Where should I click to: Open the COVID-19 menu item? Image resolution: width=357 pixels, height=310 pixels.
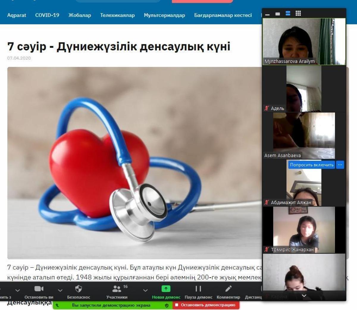pos(47,15)
